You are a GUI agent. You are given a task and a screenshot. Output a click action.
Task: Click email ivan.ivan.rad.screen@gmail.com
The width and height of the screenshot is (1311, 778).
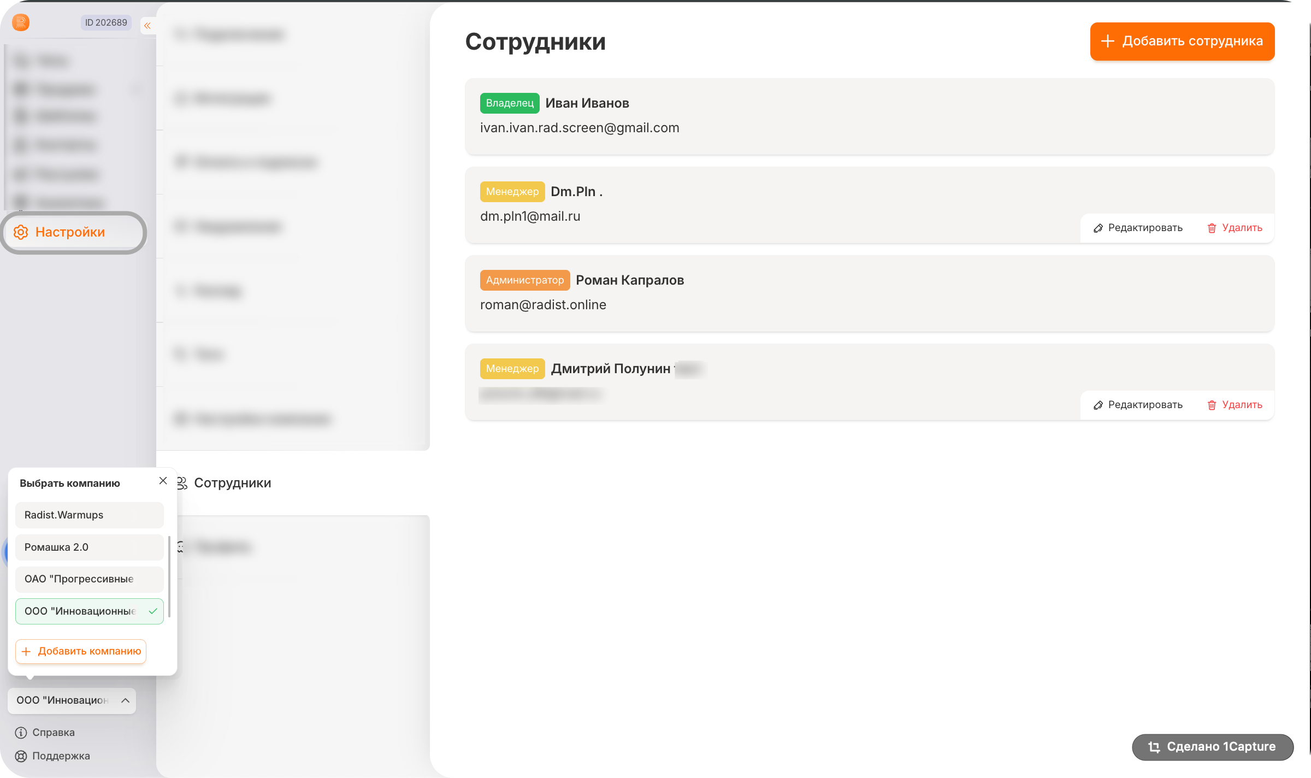coord(580,128)
